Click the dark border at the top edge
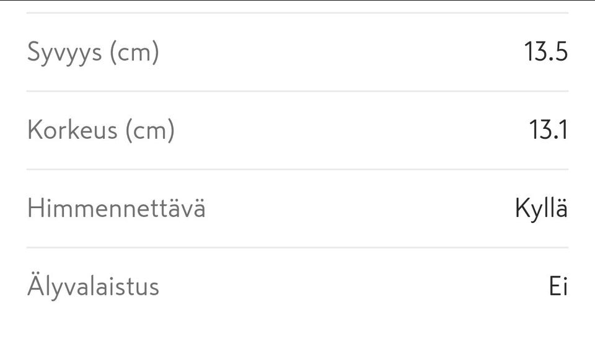The height and width of the screenshot is (342, 595). click(x=297, y=1)
